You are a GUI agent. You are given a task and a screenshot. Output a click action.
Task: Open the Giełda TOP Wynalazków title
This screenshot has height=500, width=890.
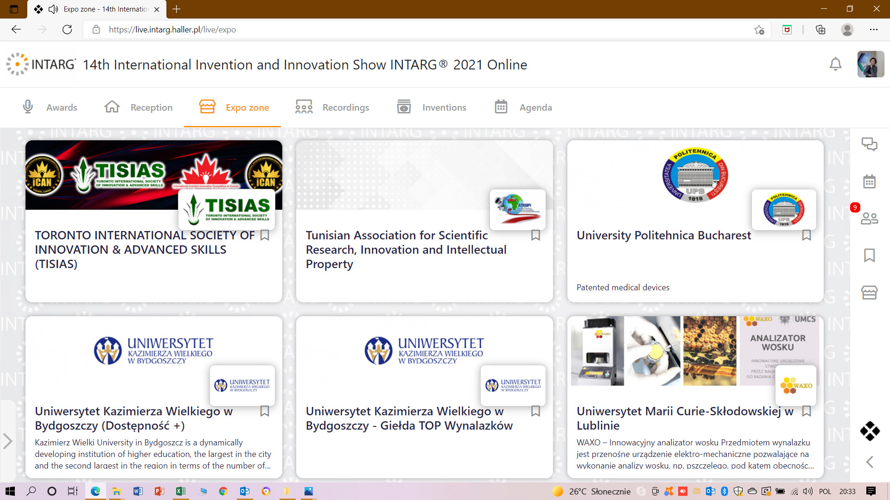409,418
